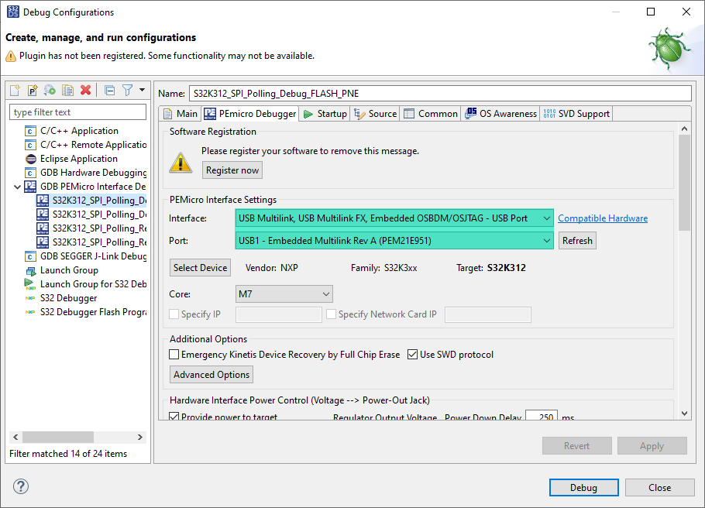Screen dimensions: 705x508
Task: Duplicate the selected launch configuration
Action: point(66,90)
